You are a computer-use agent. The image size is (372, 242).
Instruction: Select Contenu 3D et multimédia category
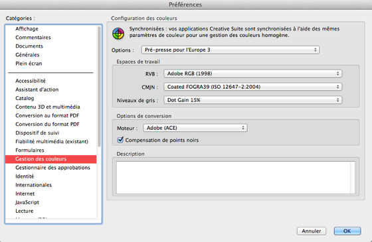[x=50, y=107]
